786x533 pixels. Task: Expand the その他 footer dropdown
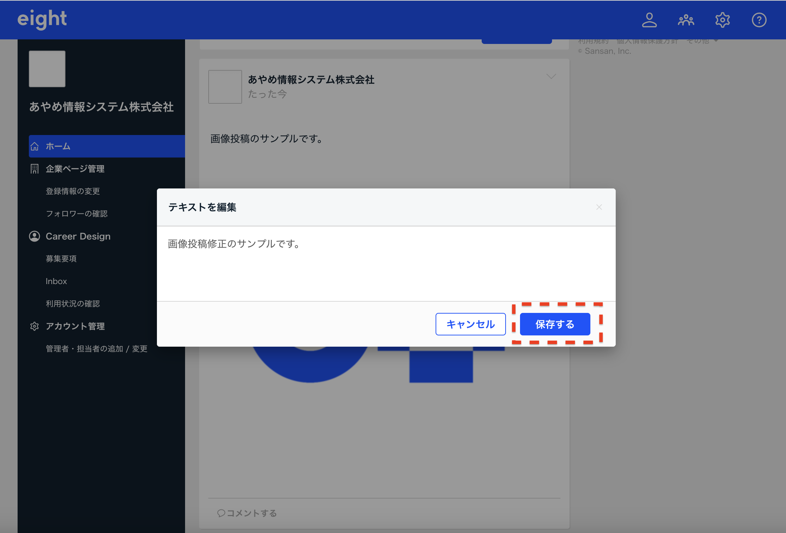pyautogui.click(x=702, y=41)
